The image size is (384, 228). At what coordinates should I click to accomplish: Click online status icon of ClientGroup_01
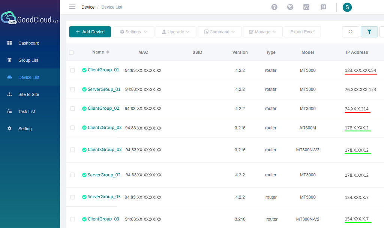click(84, 70)
